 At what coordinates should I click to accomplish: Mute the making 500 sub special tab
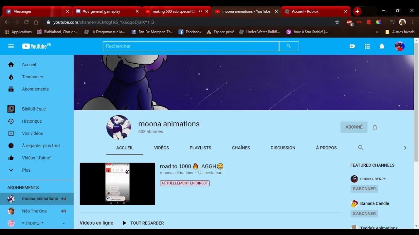coord(200,11)
